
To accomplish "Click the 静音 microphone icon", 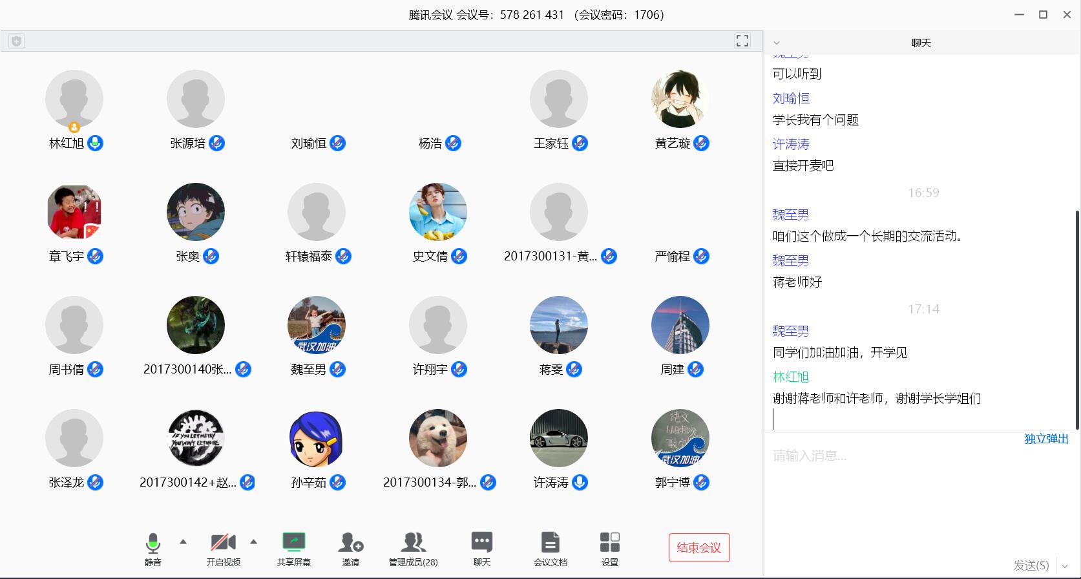I will point(152,543).
